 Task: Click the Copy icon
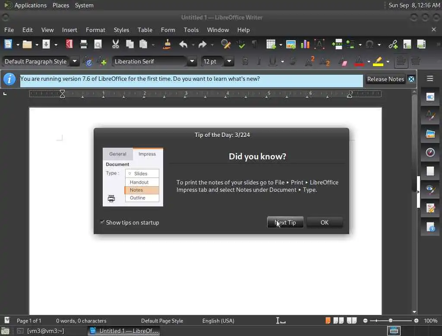coord(129,44)
